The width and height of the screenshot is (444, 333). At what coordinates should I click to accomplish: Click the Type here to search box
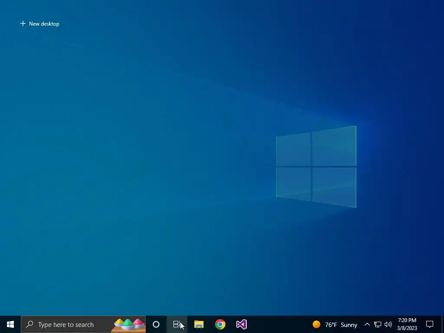[x=83, y=324]
